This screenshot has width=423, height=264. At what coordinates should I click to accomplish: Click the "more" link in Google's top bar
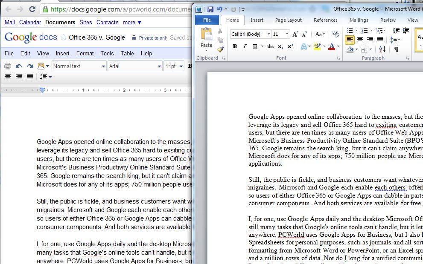pyautogui.click(x=129, y=23)
